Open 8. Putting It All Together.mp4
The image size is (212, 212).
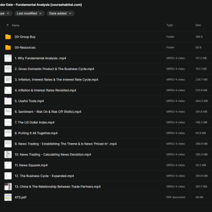(36, 133)
